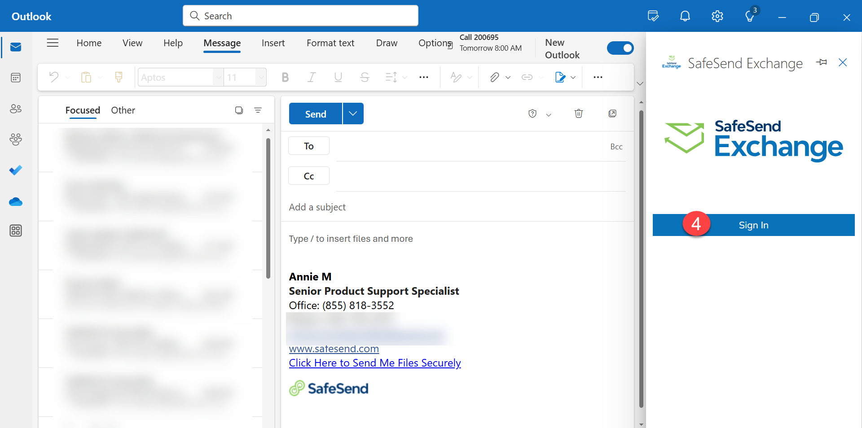Switch to the Format text tab
Screen dimensions: 862x428
(330, 43)
